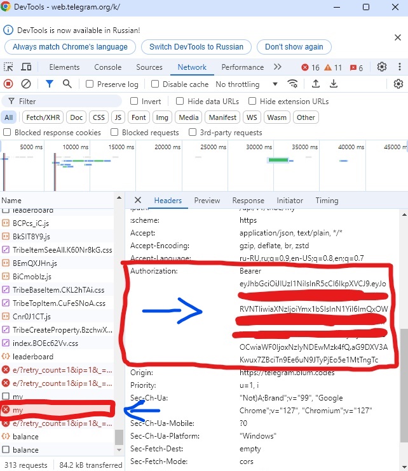The width and height of the screenshot is (408, 471).
Task: Import HAR file upload icon
Action: (316, 84)
